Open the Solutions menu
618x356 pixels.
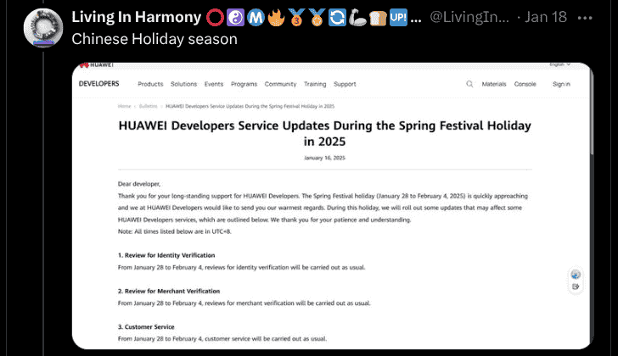pos(183,84)
